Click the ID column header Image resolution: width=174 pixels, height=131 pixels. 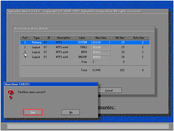point(49,38)
